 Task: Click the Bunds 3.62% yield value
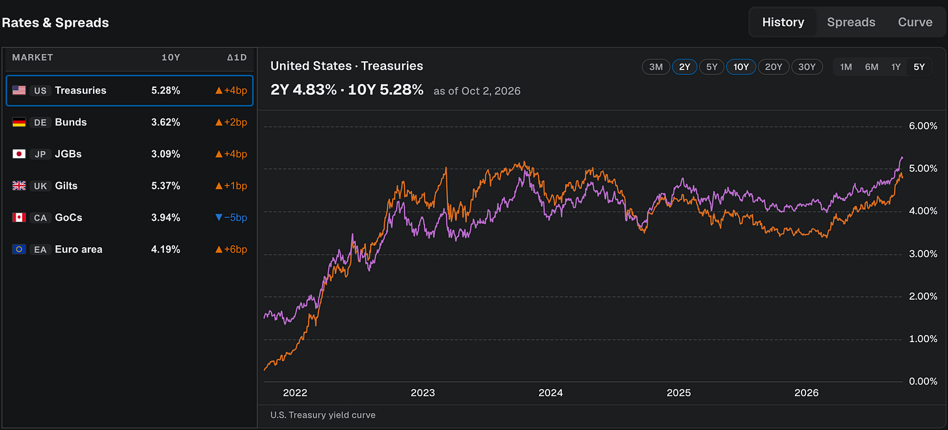click(165, 122)
